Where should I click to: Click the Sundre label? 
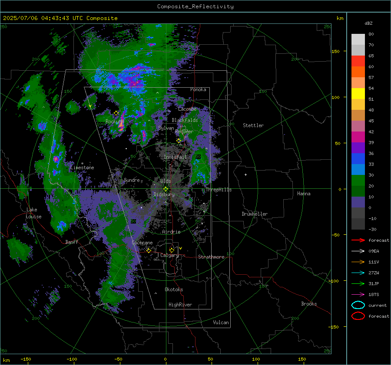pos(132,180)
